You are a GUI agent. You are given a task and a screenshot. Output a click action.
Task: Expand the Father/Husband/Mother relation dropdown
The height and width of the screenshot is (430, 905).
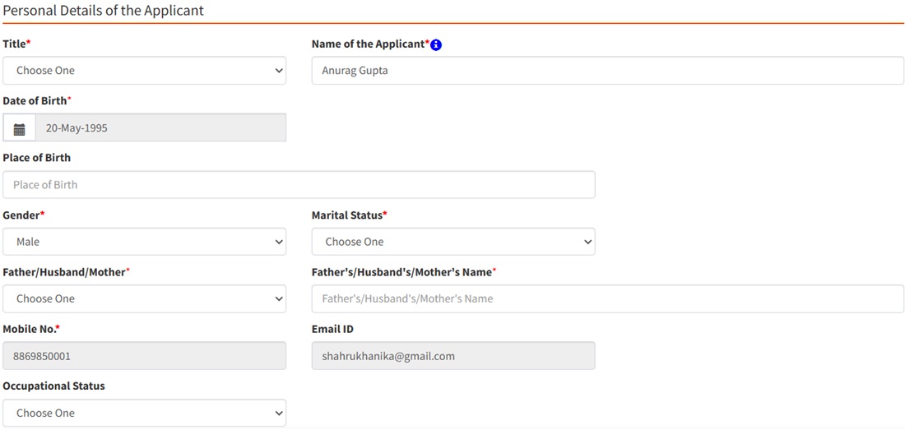click(x=144, y=298)
